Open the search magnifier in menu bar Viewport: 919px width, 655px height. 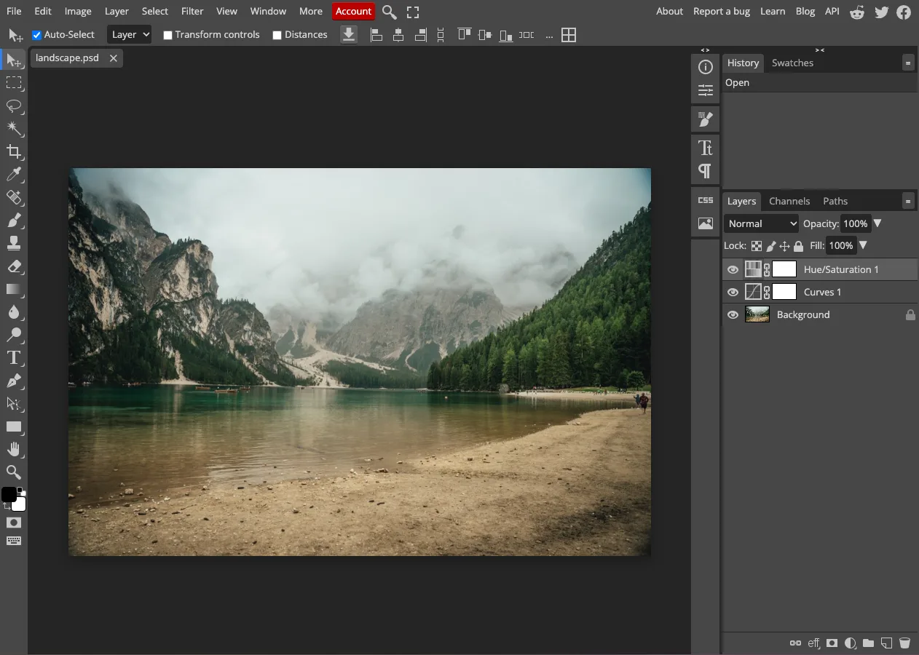(x=390, y=12)
